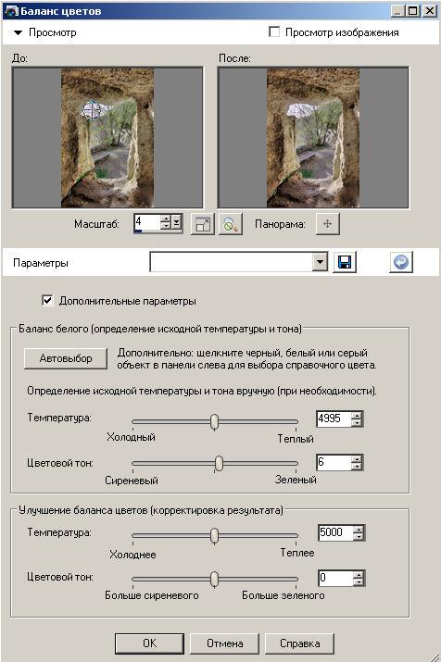Collapse the Просмотр section triangle
The width and height of the screenshot is (441, 662).
click(x=18, y=32)
